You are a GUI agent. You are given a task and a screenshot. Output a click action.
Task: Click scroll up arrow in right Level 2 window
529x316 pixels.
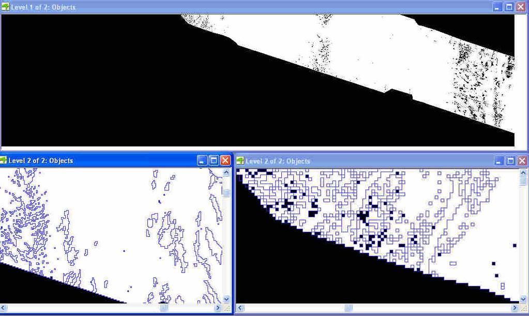click(x=523, y=173)
